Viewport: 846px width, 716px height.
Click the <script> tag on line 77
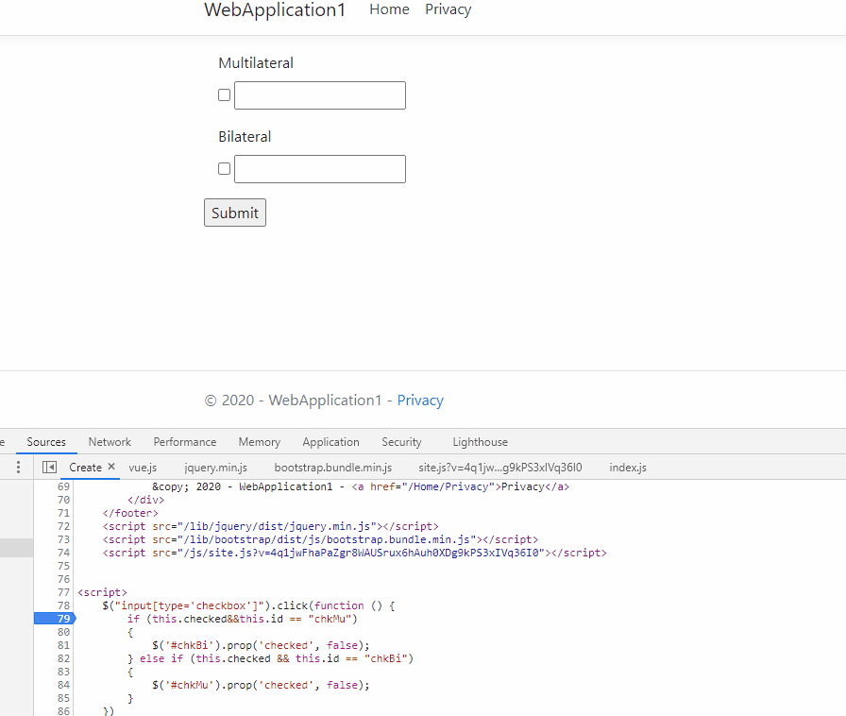103,592
